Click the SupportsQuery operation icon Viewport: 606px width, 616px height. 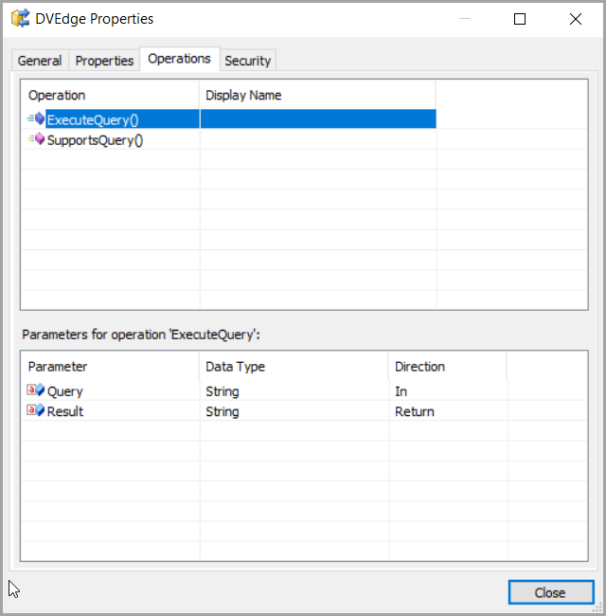[36, 139]
